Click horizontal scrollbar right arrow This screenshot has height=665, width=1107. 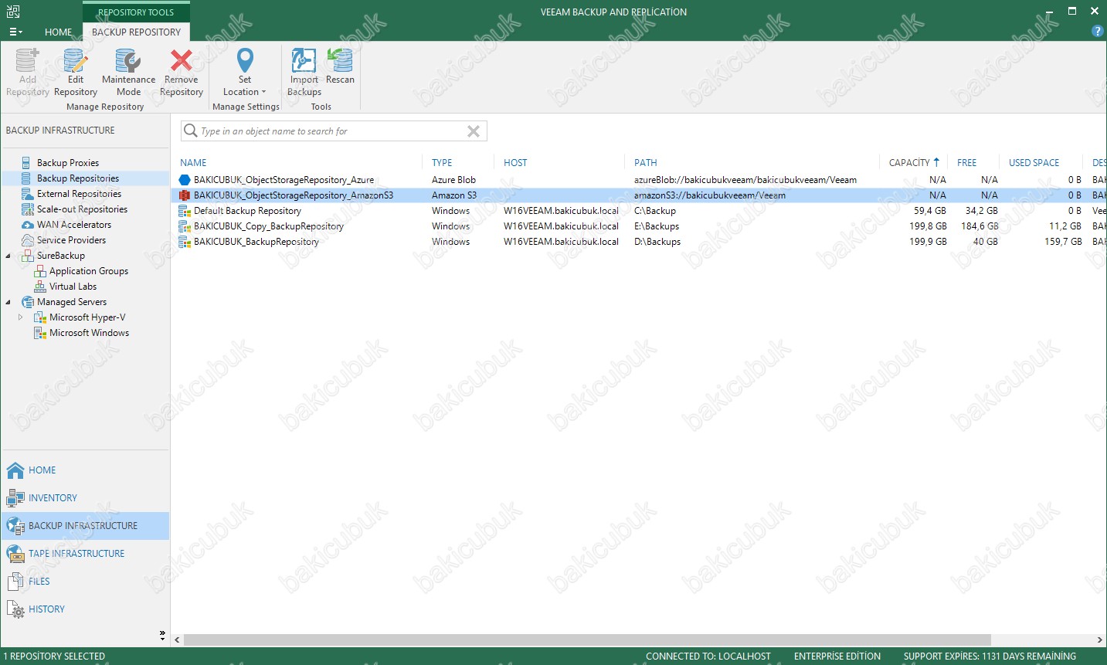(x=1100, y=640)
